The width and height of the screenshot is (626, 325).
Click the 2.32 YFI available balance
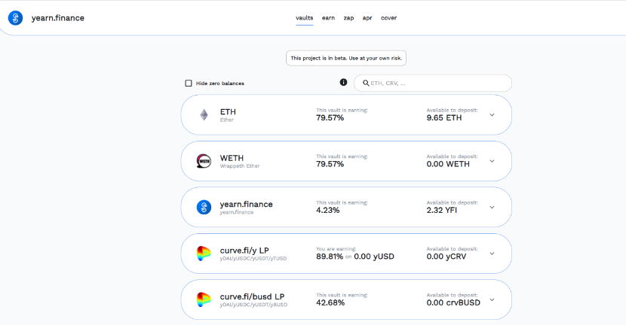441,211
